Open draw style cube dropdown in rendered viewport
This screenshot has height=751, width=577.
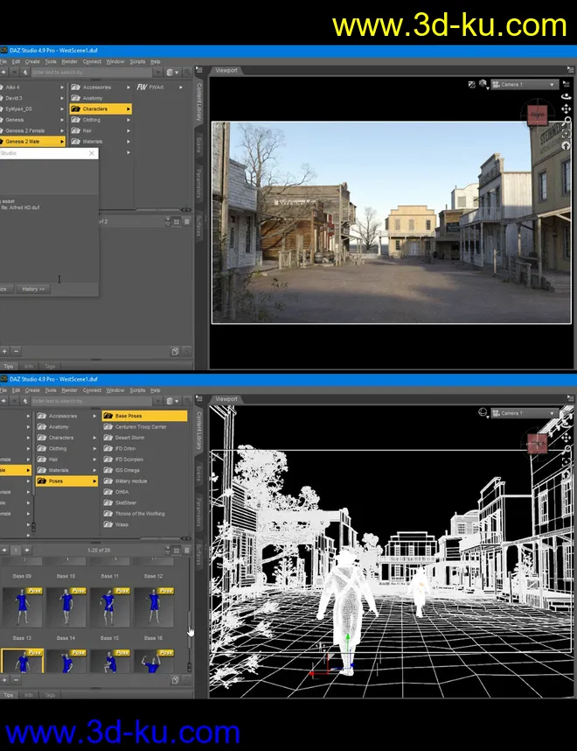click(x=484, y=85)
